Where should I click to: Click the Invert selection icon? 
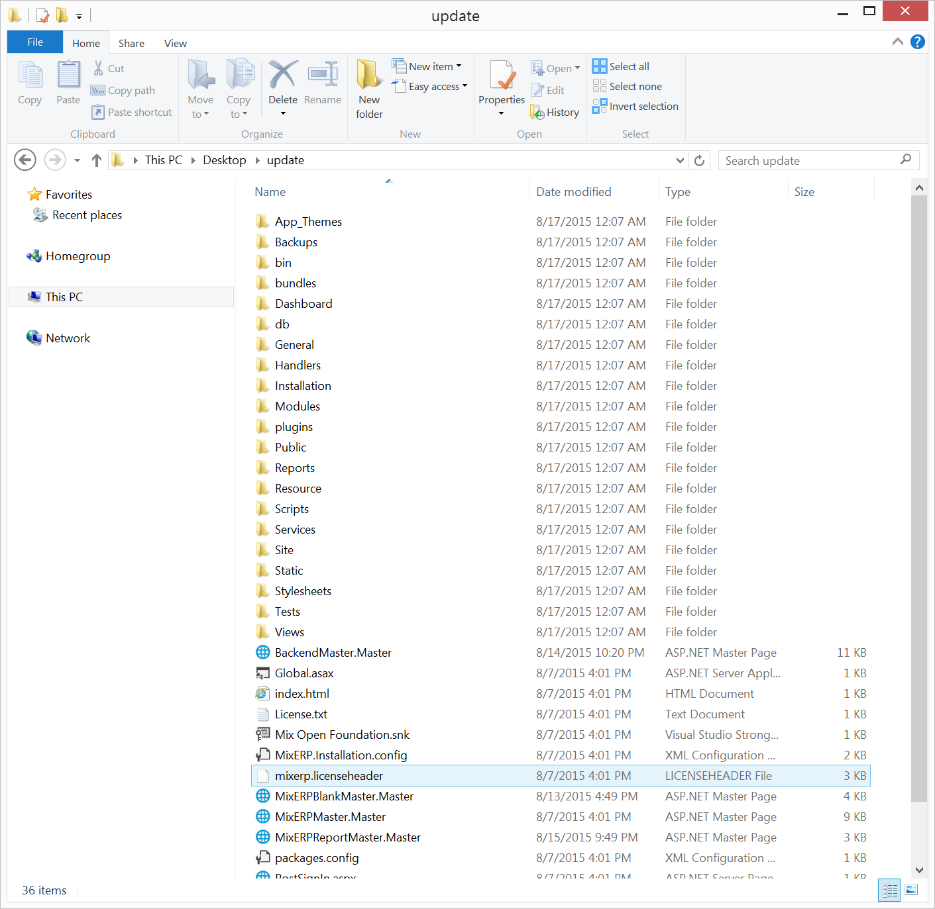tap(600, 106)
